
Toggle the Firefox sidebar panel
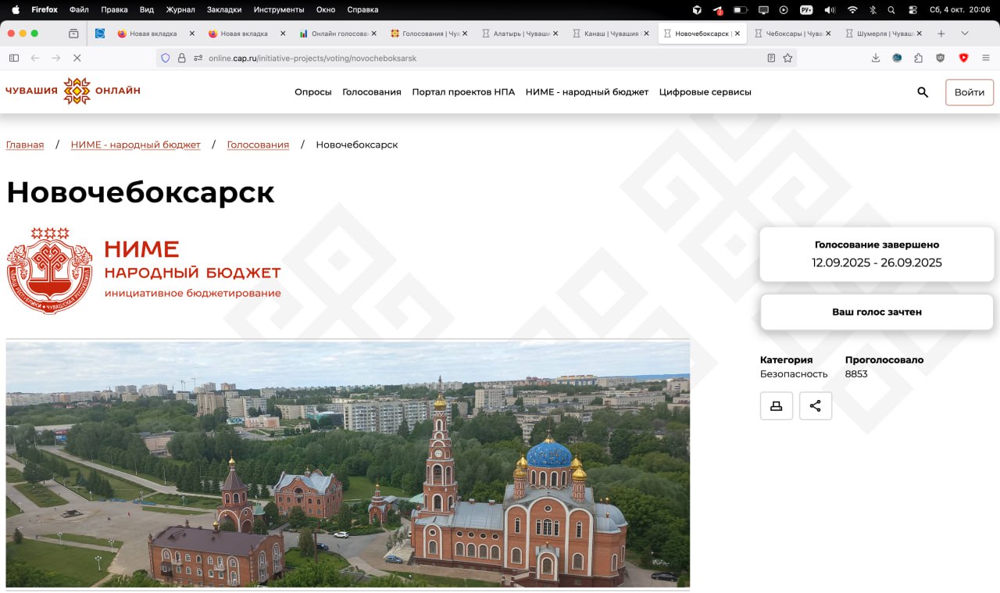[x=14, y=58]
